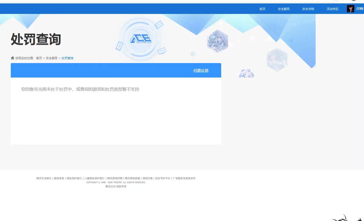Click the ACE logo emblem in the banner

(141, 39)
